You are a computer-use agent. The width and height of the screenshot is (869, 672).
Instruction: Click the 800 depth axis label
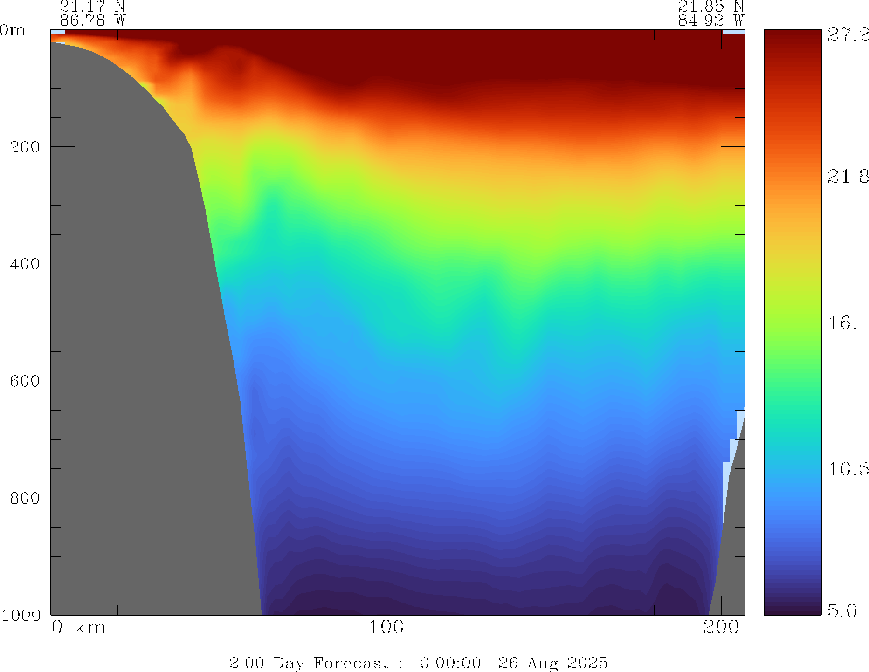pyautogui.click(x=25, y=498)
